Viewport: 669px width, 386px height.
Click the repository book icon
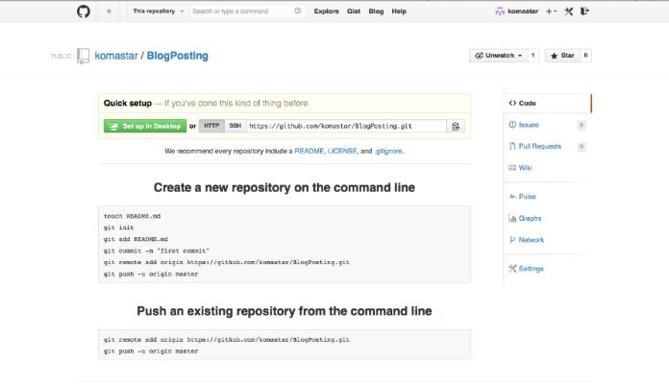(84, 56)
